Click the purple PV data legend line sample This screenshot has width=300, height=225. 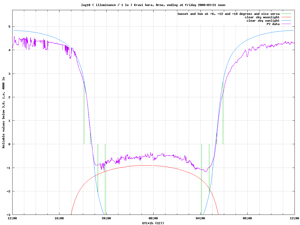pos(286,24)
